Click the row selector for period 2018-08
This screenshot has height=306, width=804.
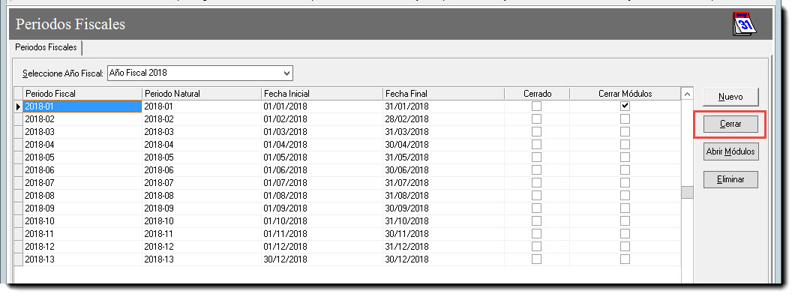19,195
